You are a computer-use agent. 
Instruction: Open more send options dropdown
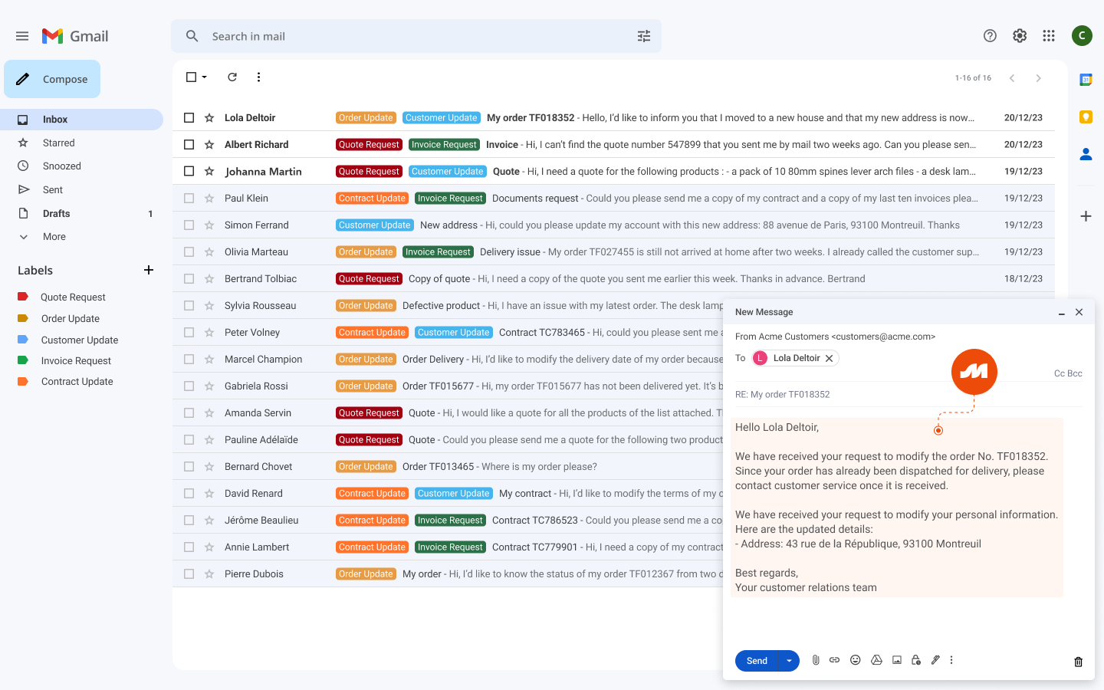click(x=789, y=661)
